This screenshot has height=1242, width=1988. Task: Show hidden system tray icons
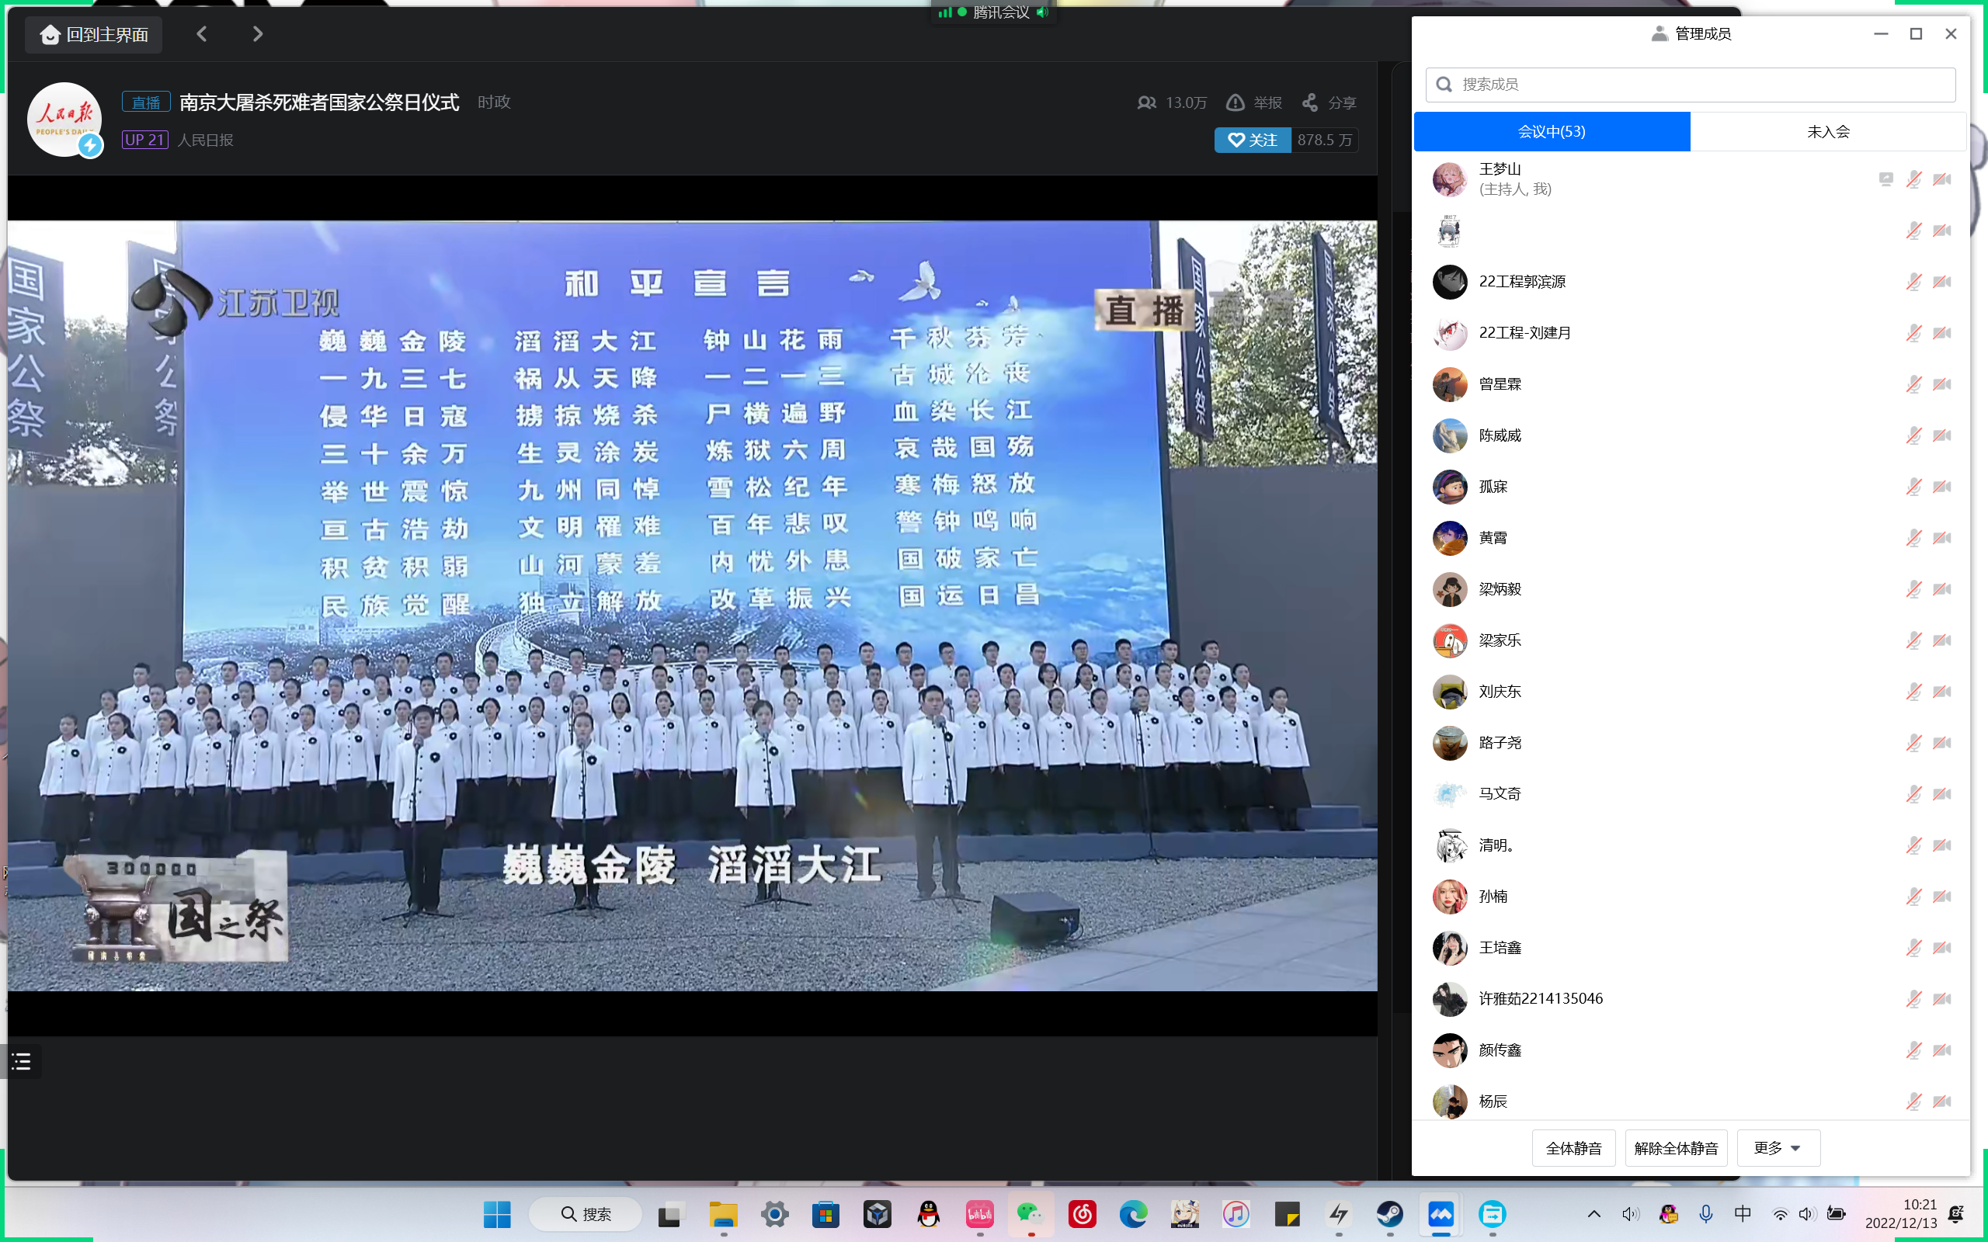pyautogui.click(x=1594, y=1214)
